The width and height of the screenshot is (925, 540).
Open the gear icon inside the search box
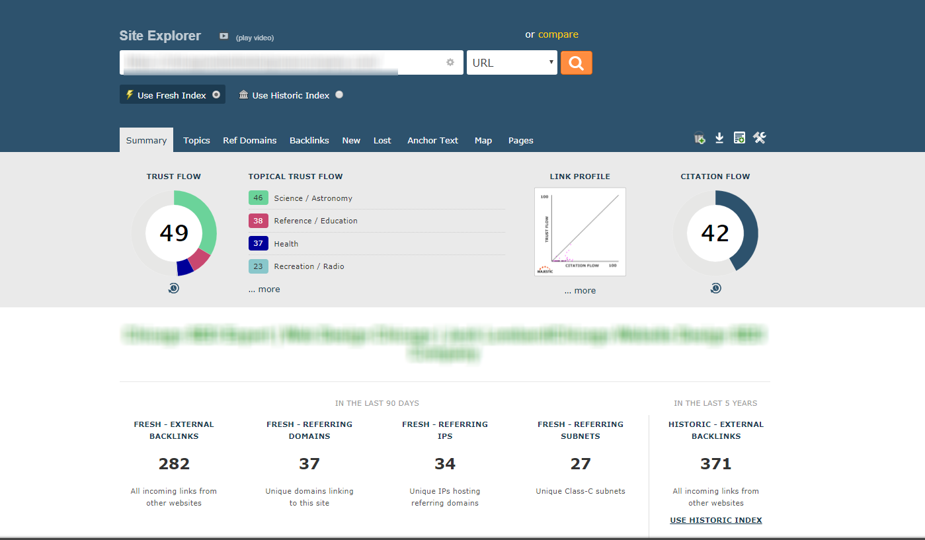click(x=450, y=62)
